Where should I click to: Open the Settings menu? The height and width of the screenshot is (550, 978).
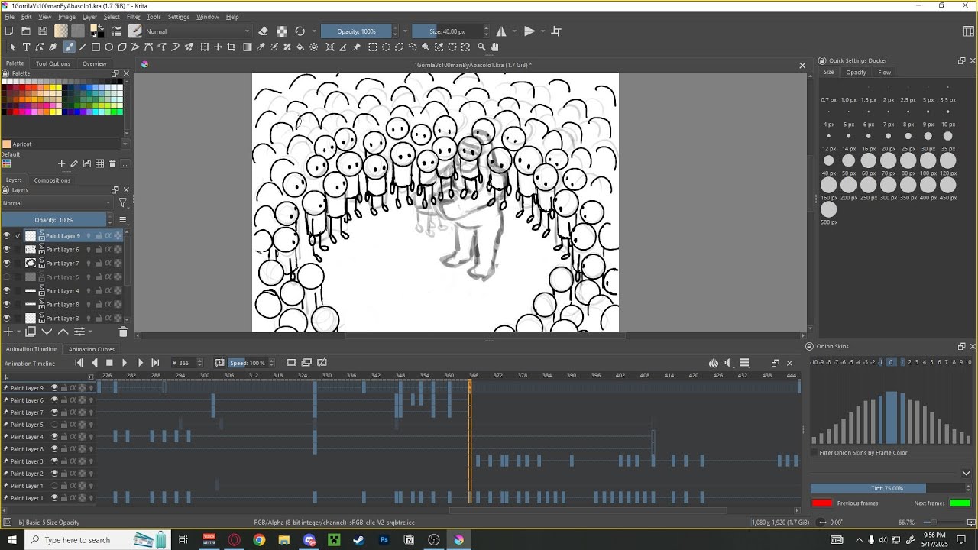coord(178,17)
